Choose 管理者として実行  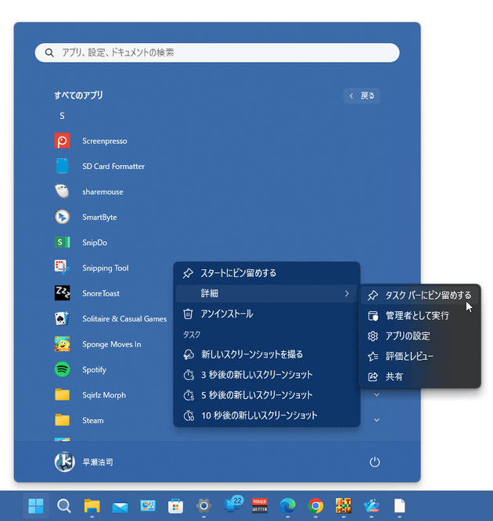coord(419,315)
